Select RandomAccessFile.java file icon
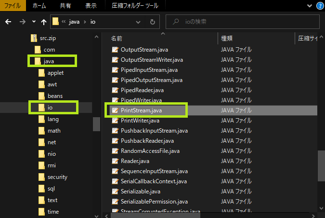 pos(115,151)
